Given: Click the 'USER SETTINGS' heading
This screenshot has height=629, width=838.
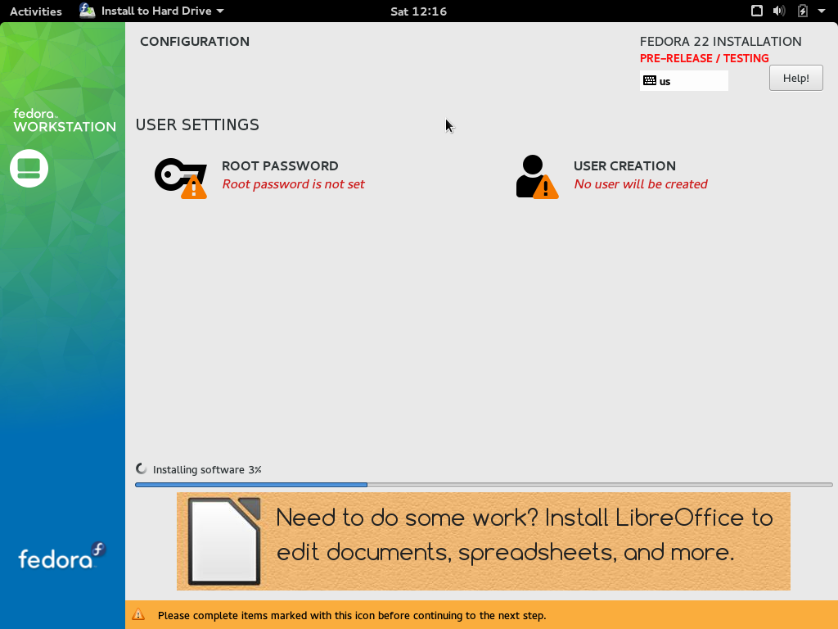Looking at the screenshot, I should 197,124.
